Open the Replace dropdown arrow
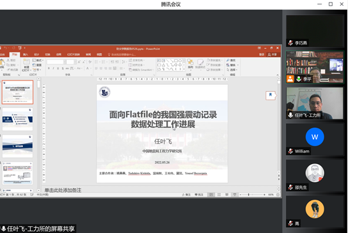The width and height of the screenshot is (348, 233). click(238, 65)
